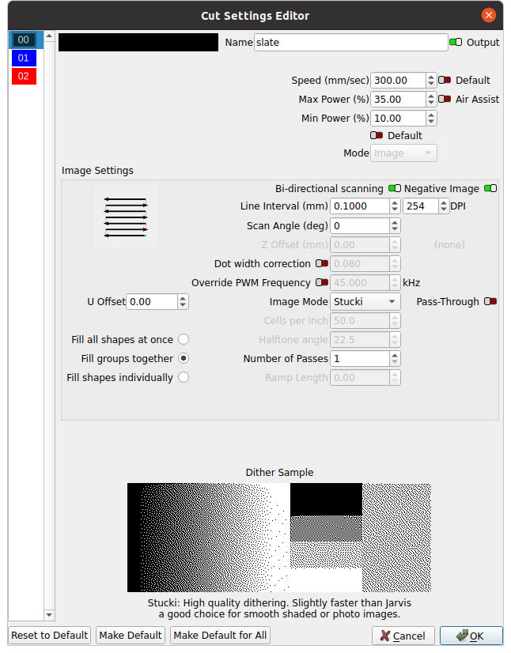The width and height of the screenshot is (511, 653).
Task: Click the Cancel button
Action: pos(403,636)
